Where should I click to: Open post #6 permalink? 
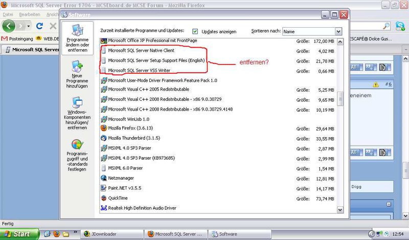pos(388,84)
